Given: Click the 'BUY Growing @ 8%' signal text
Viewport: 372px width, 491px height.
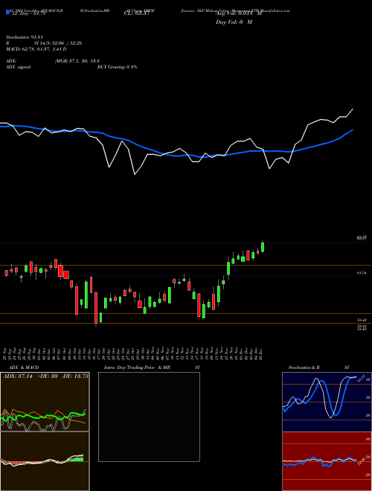Looking at the screenshot, I should [117, 67].
